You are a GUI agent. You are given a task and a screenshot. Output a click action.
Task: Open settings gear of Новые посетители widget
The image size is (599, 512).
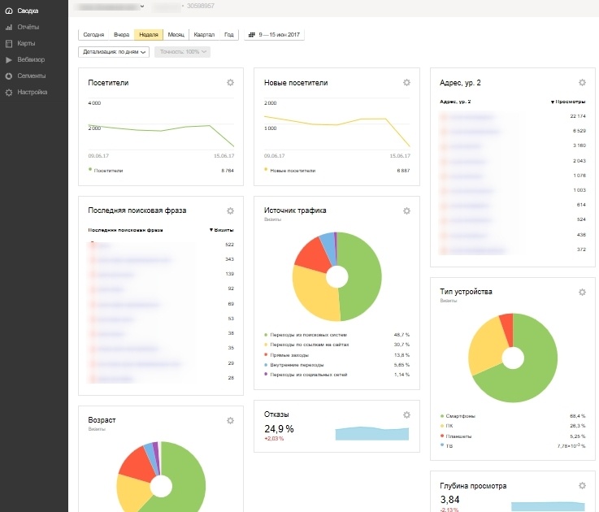(x=407, y=83)
